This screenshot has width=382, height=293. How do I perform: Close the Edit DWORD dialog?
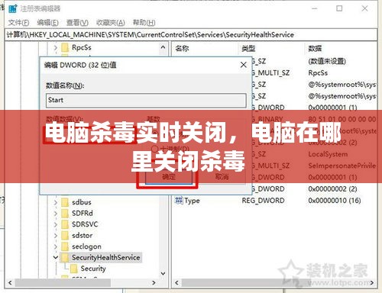pos(244,65)
